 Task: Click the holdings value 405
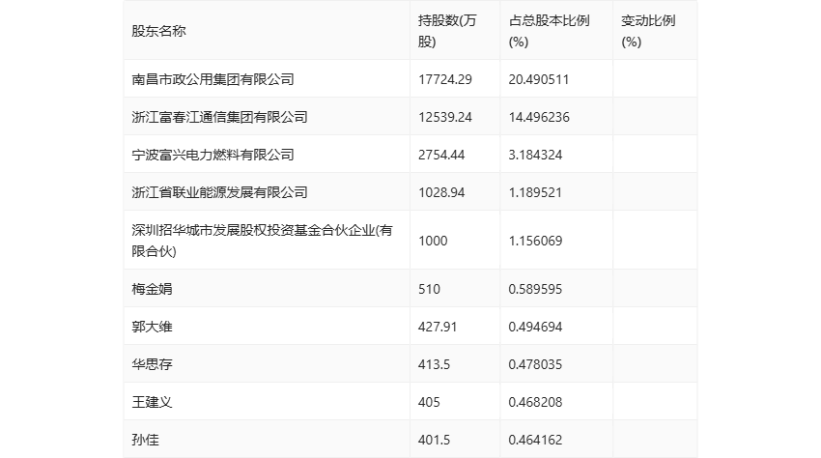pos(429,402)
